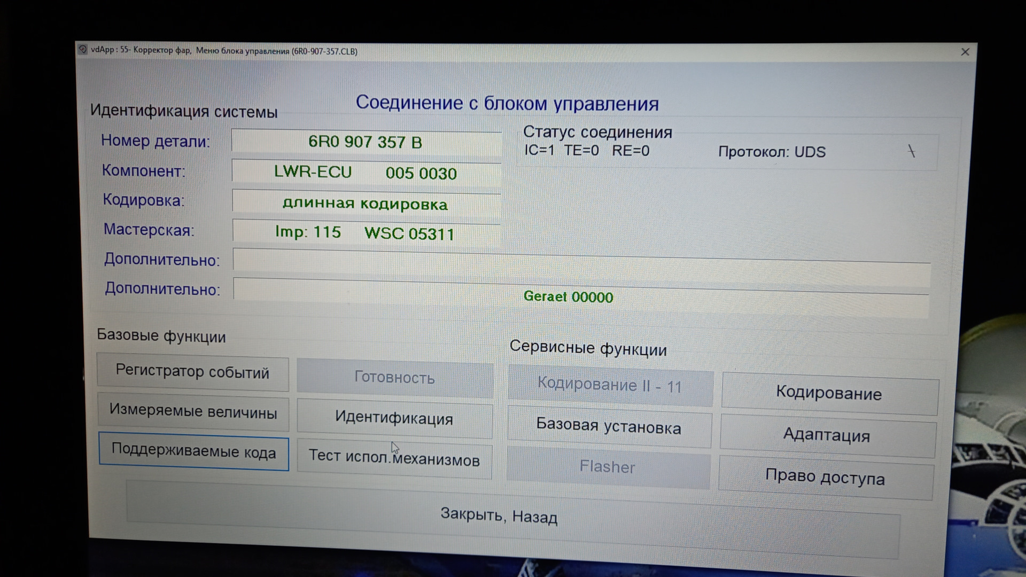Click the Измеряемые величины button
The image size is (1026, 577).
point(193,412)
